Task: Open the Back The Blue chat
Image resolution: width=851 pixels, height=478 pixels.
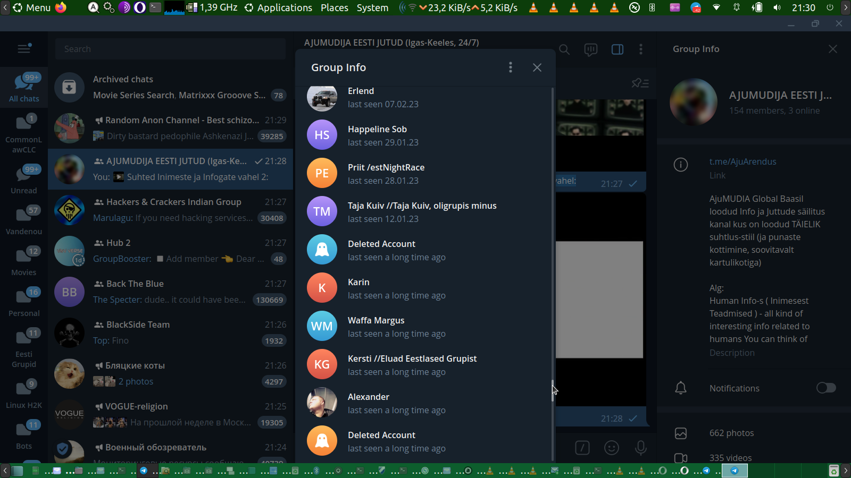Action: click(170, 292)
